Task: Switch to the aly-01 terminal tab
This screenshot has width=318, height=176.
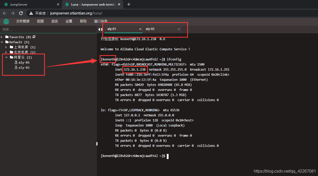Action: pos(123,29)
